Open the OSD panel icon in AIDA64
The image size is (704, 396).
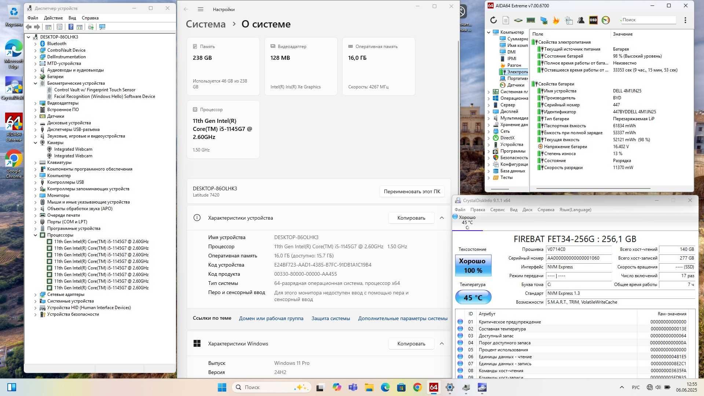pyautogui.click(x=593, y=20)
